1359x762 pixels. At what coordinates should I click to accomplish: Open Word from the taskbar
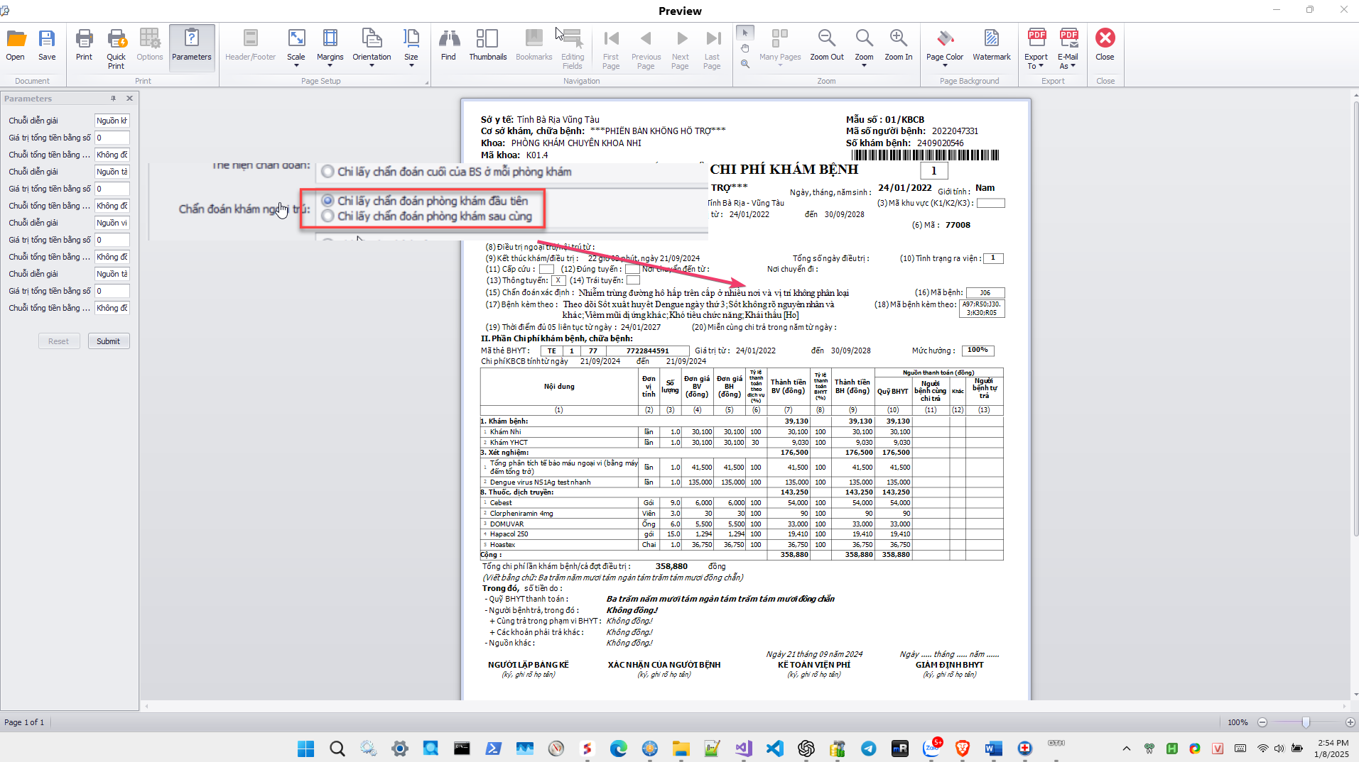[x=993, y=749]
